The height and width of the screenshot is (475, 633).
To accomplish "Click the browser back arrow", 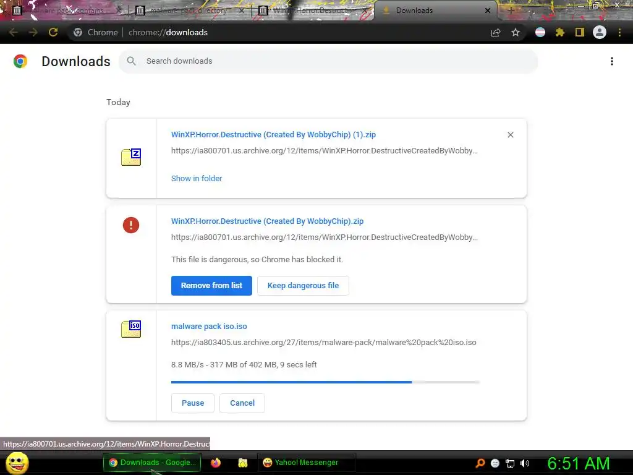I will click(x=14, y=32).
